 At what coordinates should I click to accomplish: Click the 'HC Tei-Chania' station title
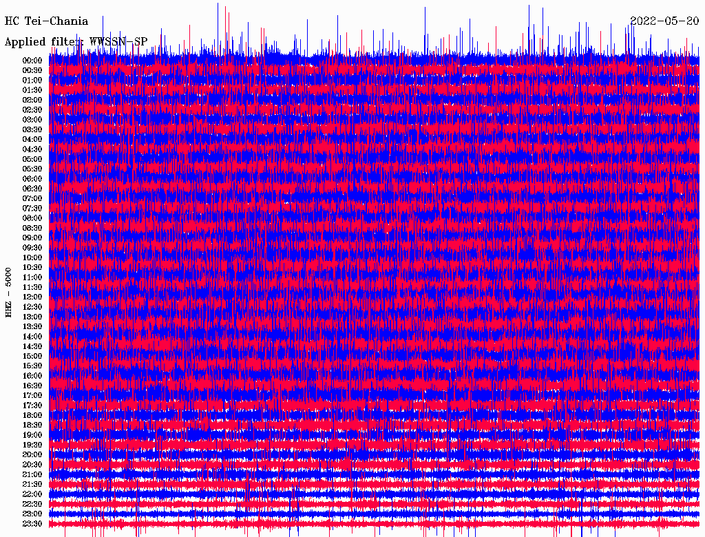(x=46, y=21)
